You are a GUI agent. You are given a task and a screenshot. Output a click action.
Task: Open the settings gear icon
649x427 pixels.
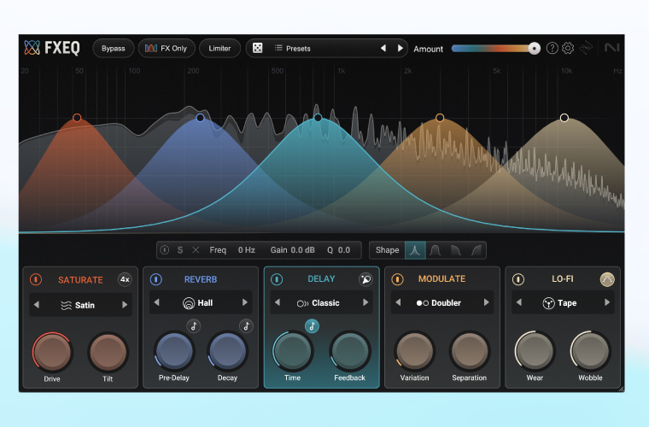(568, 49)
